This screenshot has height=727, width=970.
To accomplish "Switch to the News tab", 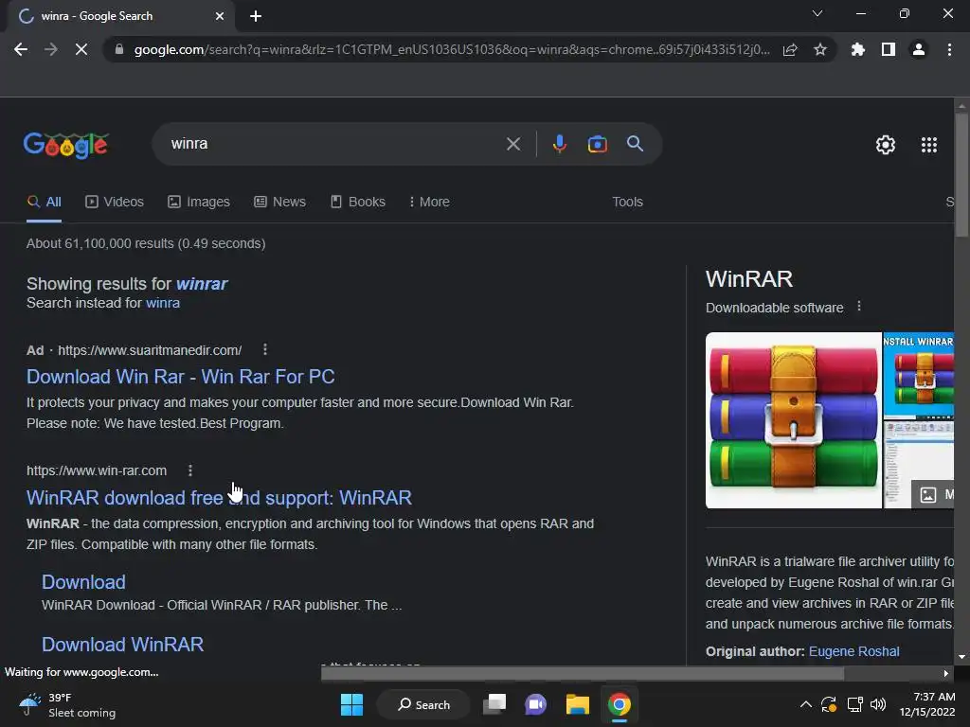I will (x=279, y=203).
